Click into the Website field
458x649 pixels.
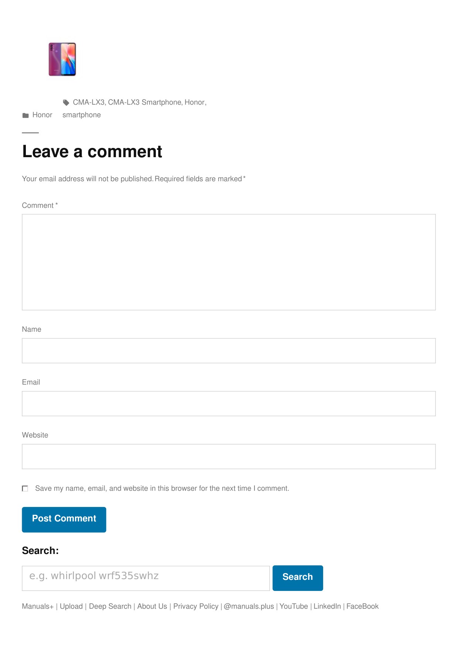pos(229,456)
